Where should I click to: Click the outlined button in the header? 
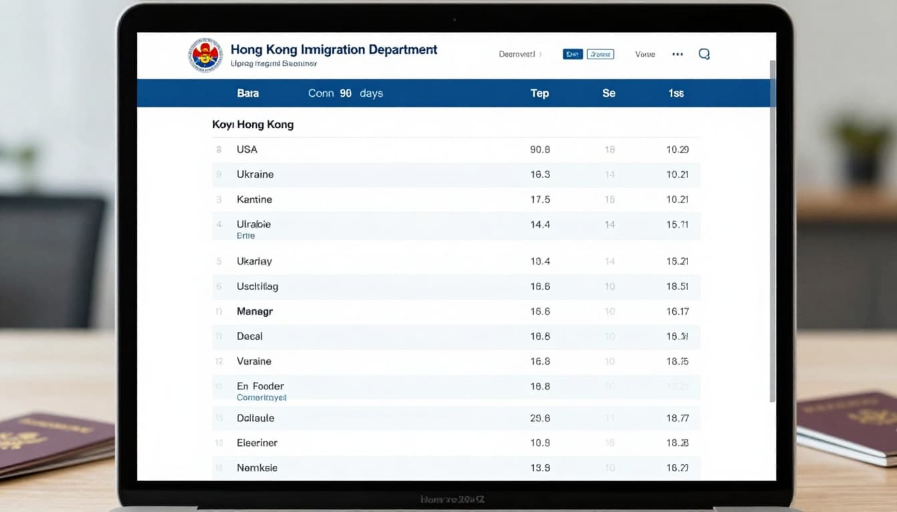(600, 55)
